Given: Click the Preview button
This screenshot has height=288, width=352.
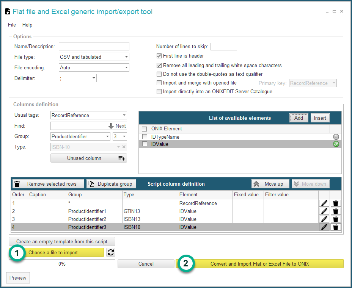Looking at the screenshot, I should [x=18, y=278].
